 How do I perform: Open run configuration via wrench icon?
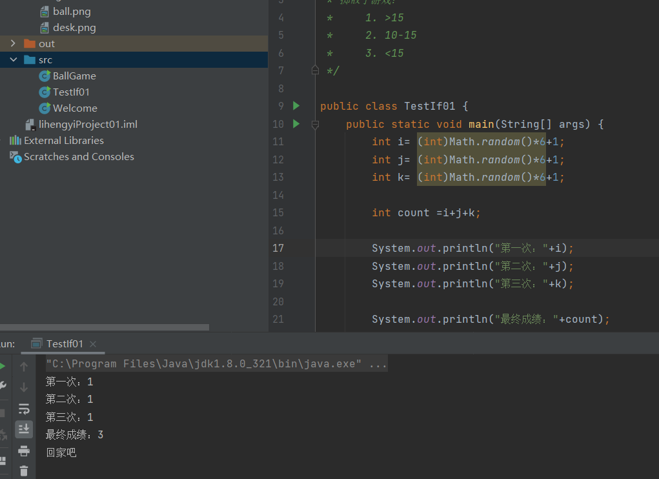(2, 386)
